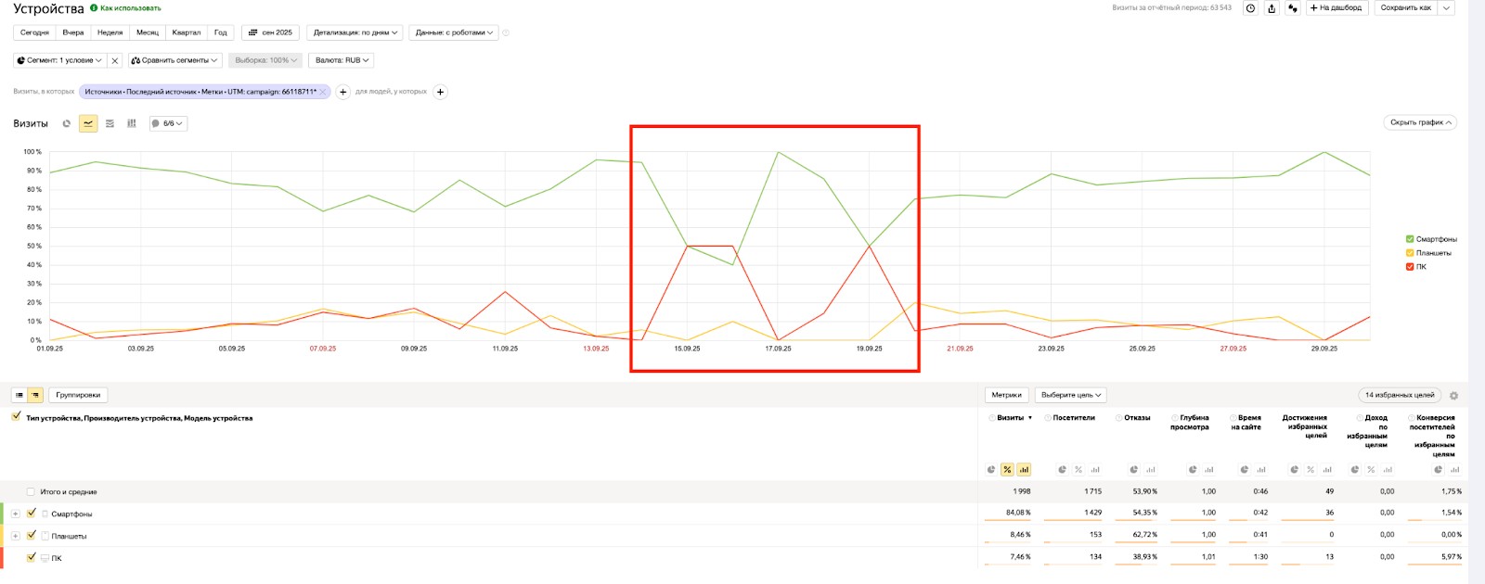Image resolution: width=1485 pixels, height=584 pixels.
Task: Open the Валюта: RUB dropdown
Action: tap(342, 60)
